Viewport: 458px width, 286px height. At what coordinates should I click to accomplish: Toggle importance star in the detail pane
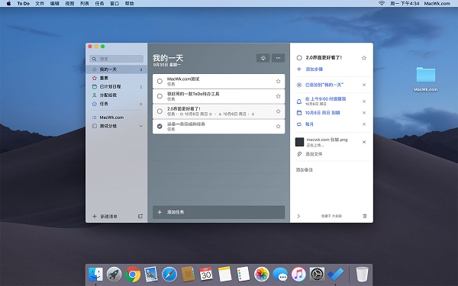(x=364, y=58)
